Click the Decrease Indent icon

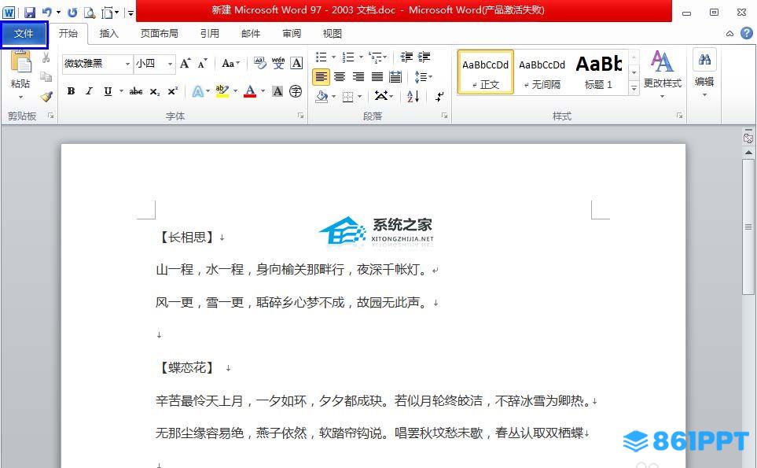tap(406, 57)
